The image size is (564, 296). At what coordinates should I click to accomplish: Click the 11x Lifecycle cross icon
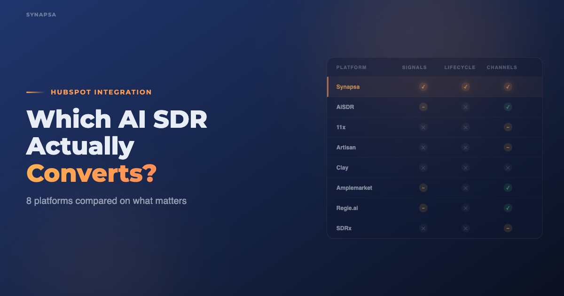[x=465, y=127]
